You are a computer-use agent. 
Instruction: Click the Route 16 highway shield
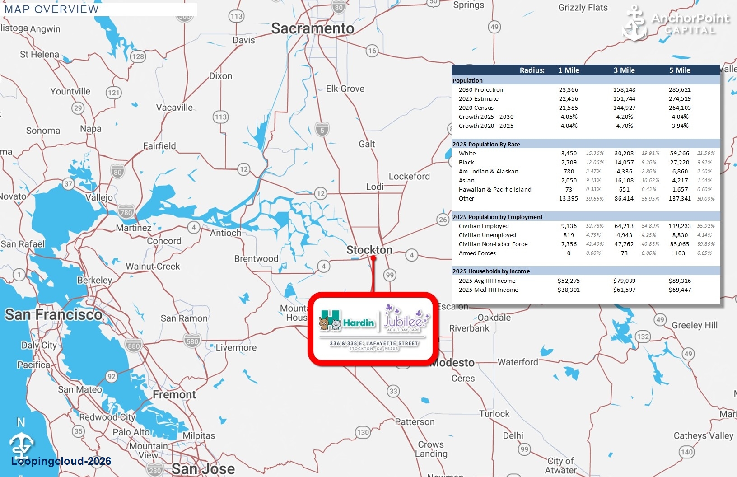372,51
